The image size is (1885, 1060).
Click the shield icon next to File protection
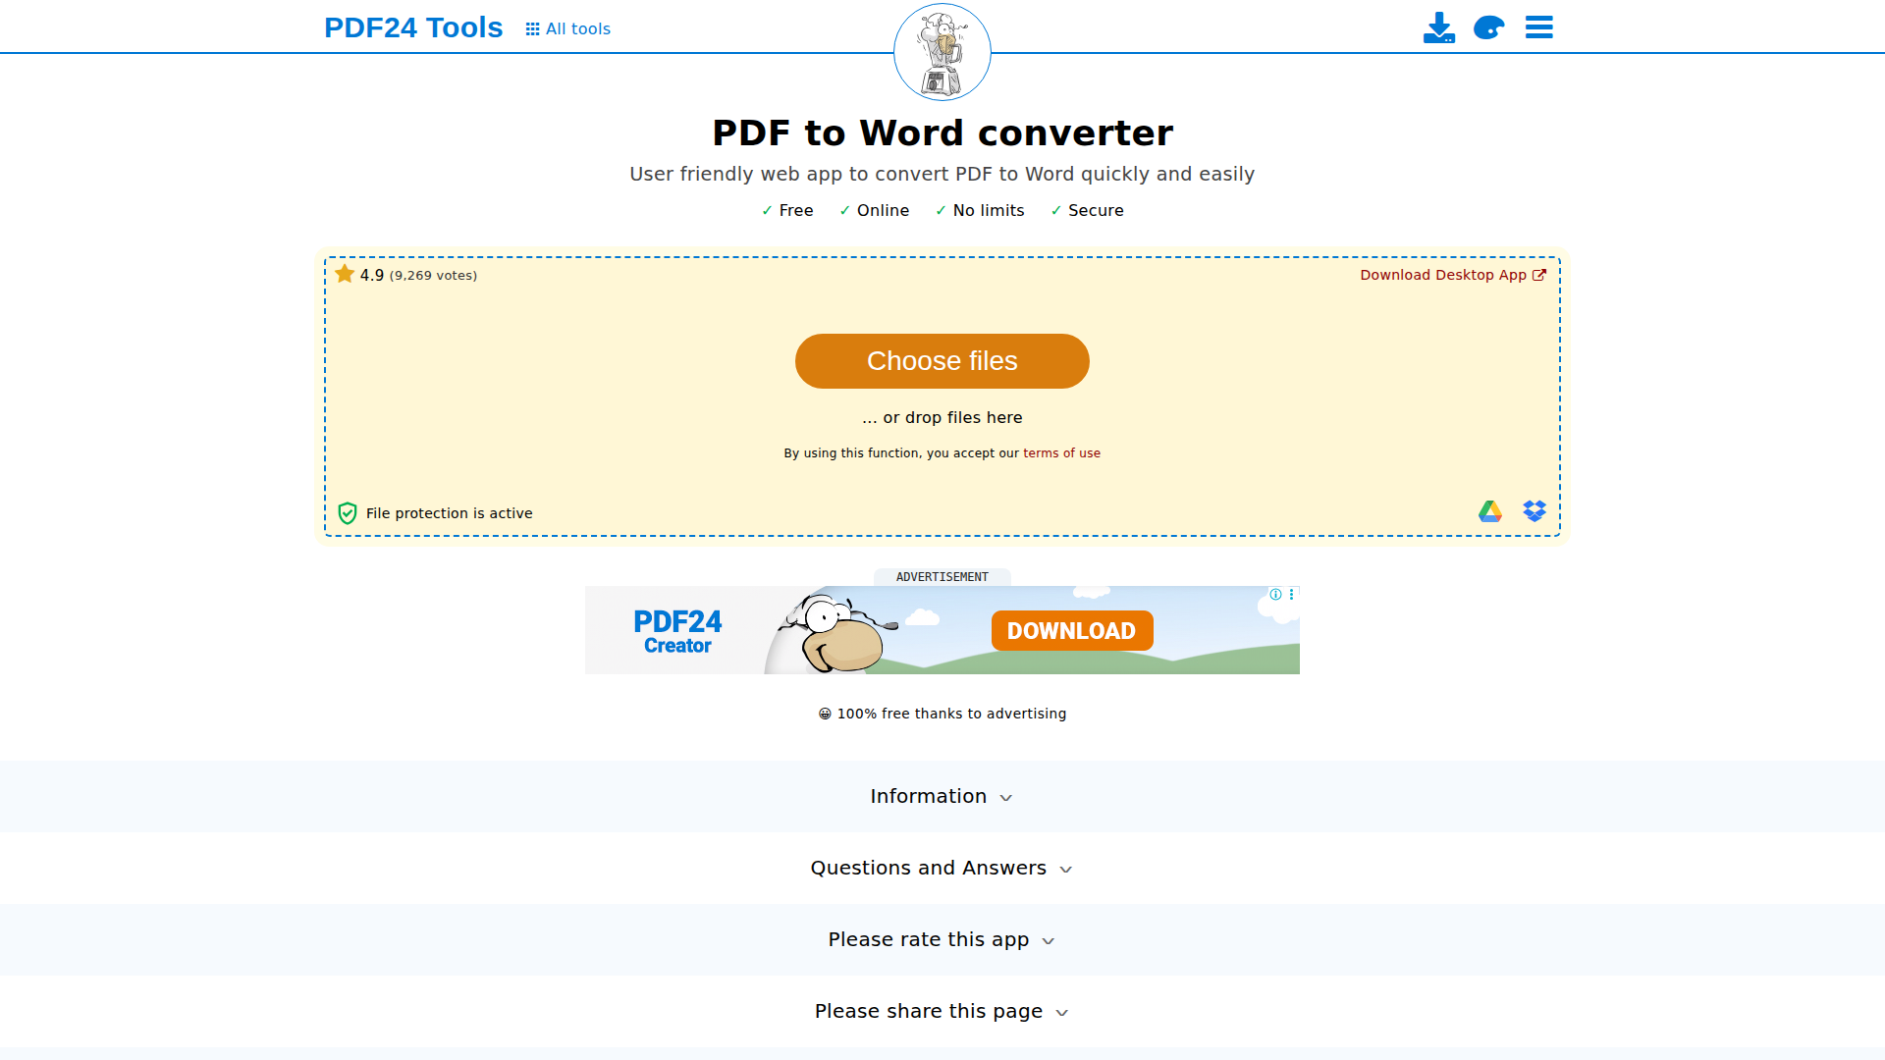coord(348,512)
